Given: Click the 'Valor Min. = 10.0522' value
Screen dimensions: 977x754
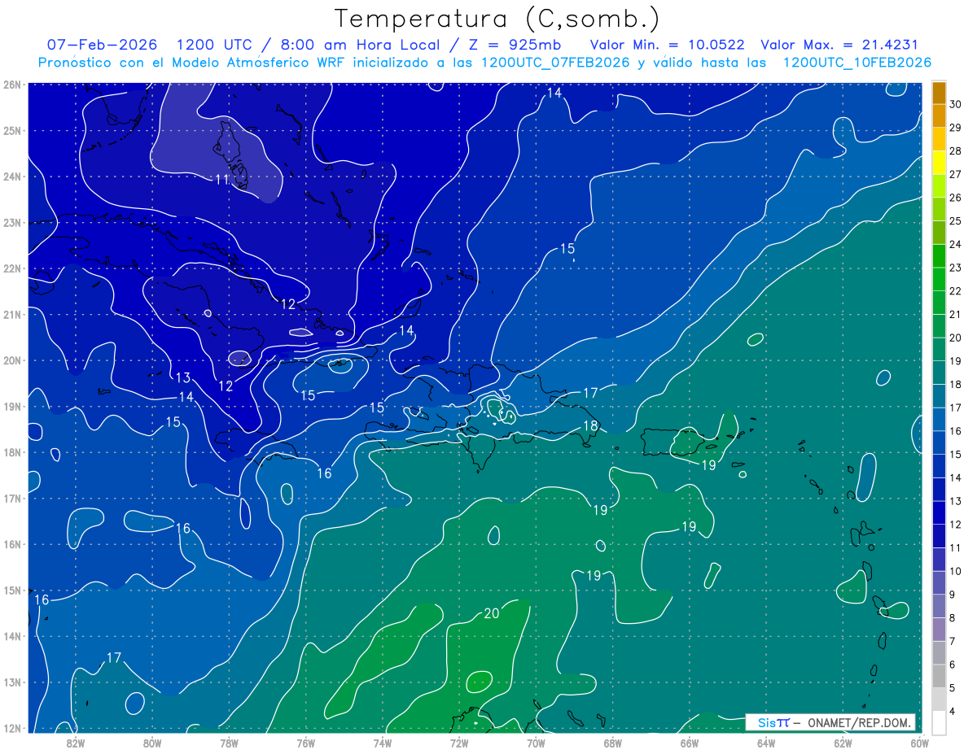Looking at the screenshot, I should point(667,45).
